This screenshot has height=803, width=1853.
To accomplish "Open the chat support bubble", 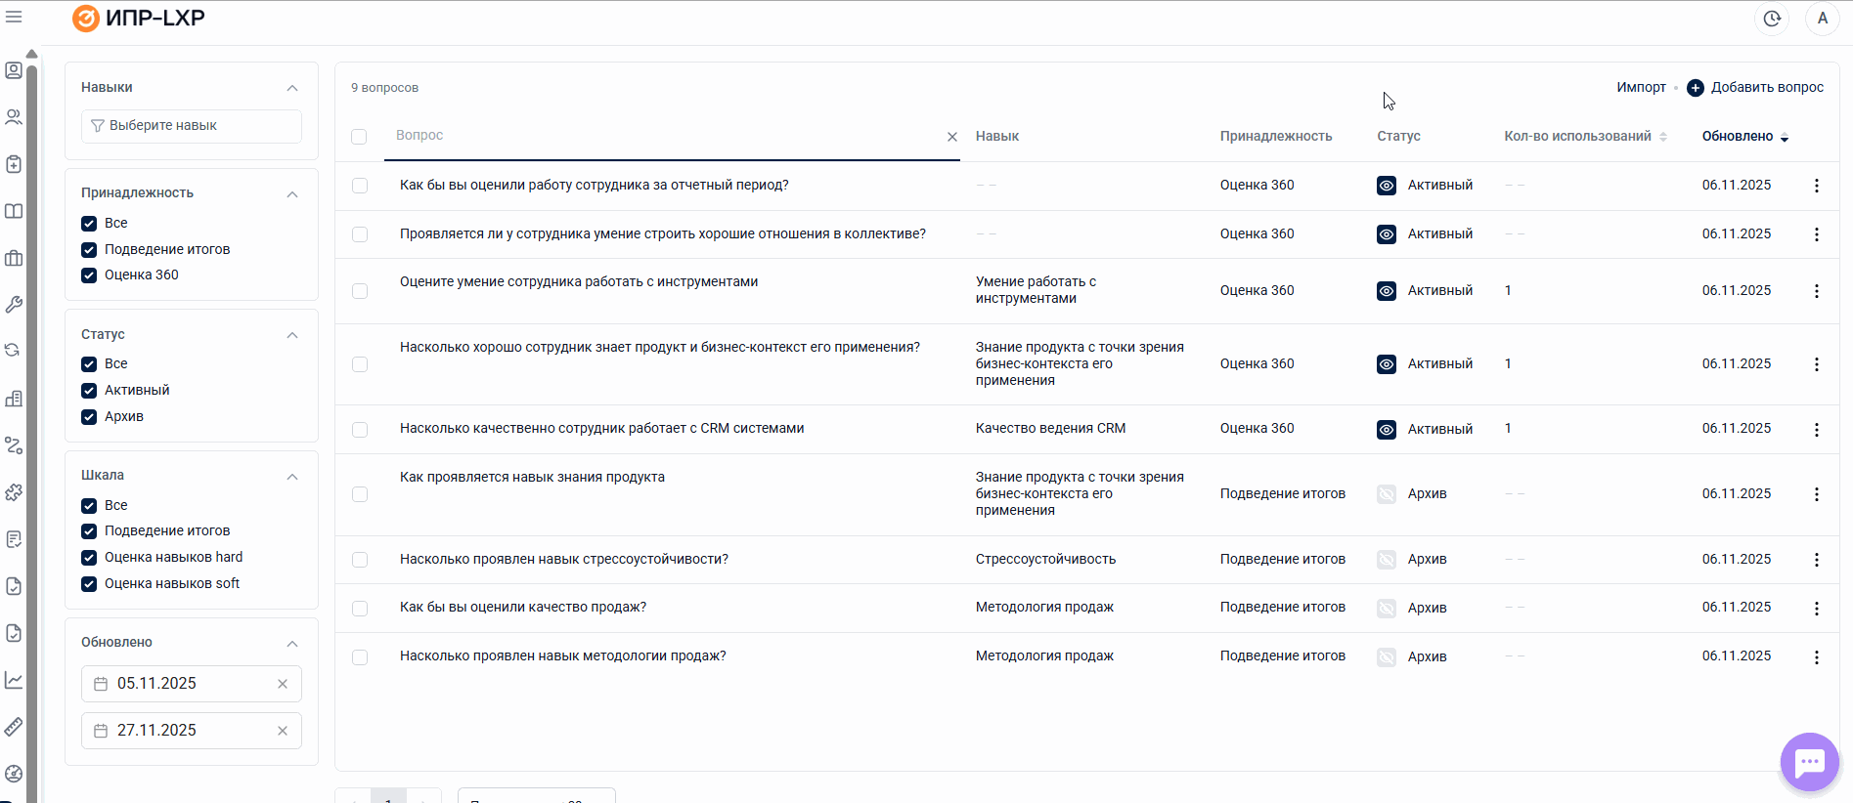I will 1809,761.
